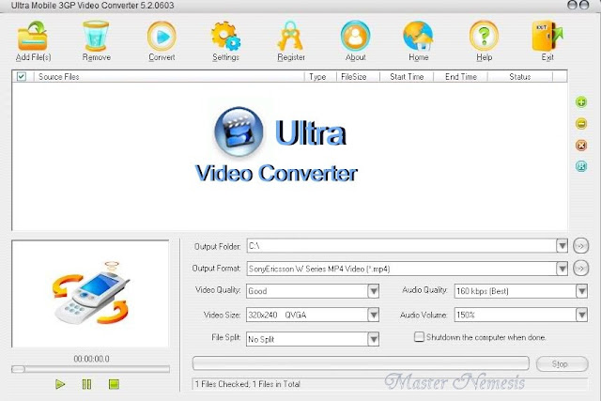The height and width of the screenshot is (401, 601).
Task: Click the red X side icon
Action: [581, 146]
